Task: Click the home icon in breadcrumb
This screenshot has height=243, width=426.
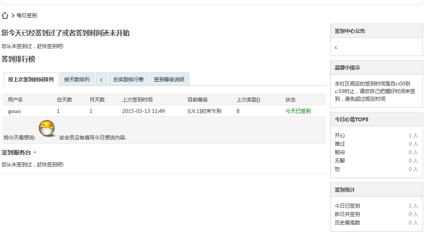Action: [x=4, y=15]
